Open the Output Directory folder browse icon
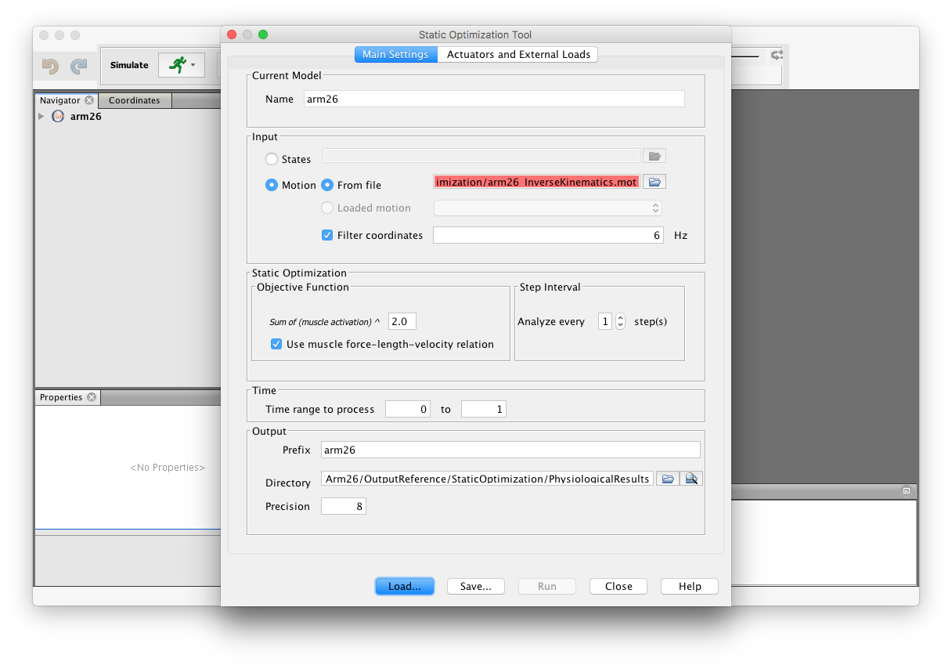The width and height of the screenshot is (952, 669). (667, 478)
